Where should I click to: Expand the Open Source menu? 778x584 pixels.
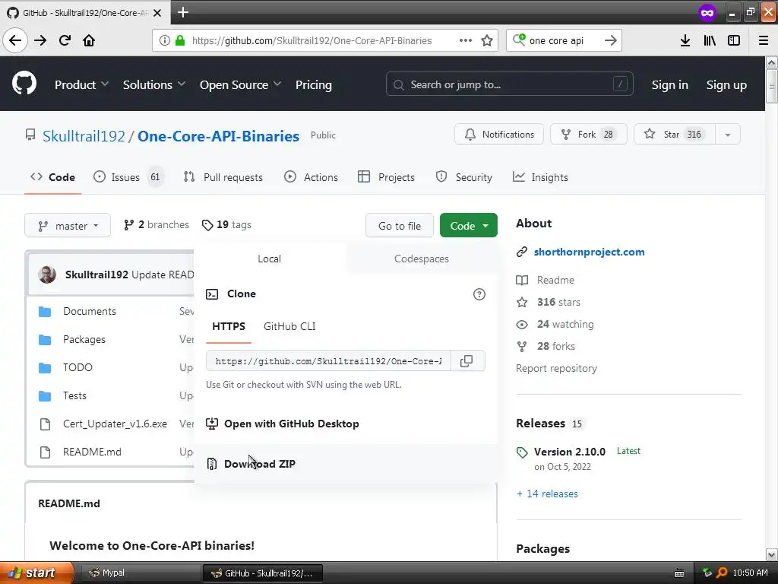click(x=240, y=85)
